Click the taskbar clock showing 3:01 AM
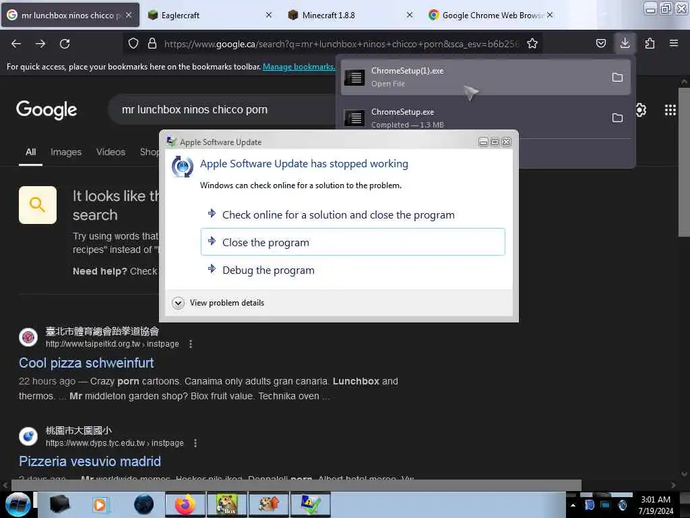Screen dimensions: 690x518 [x=656, y=505]
